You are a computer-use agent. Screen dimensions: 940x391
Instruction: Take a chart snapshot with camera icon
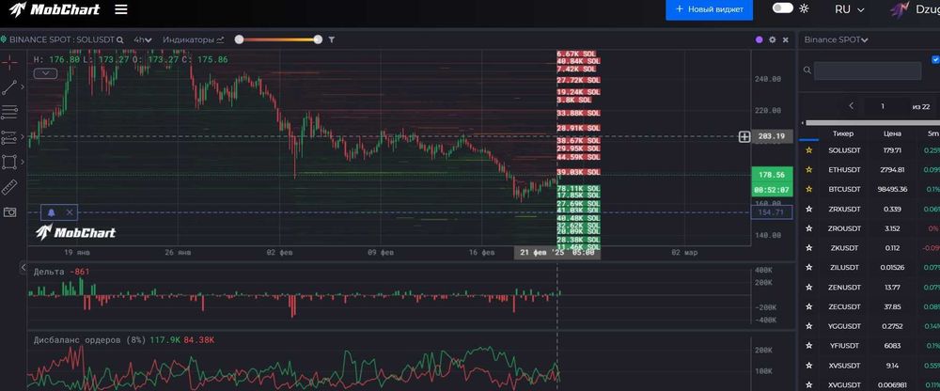click(9, 212)
